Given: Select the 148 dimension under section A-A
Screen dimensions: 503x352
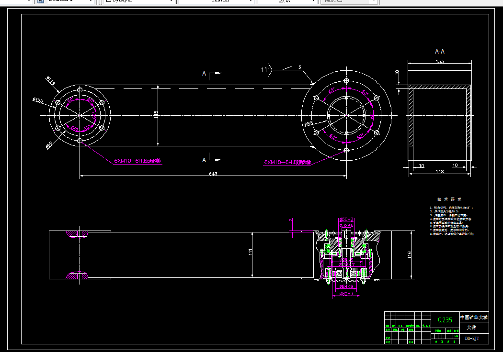Looking at the screenshot, I should point(439,171).
